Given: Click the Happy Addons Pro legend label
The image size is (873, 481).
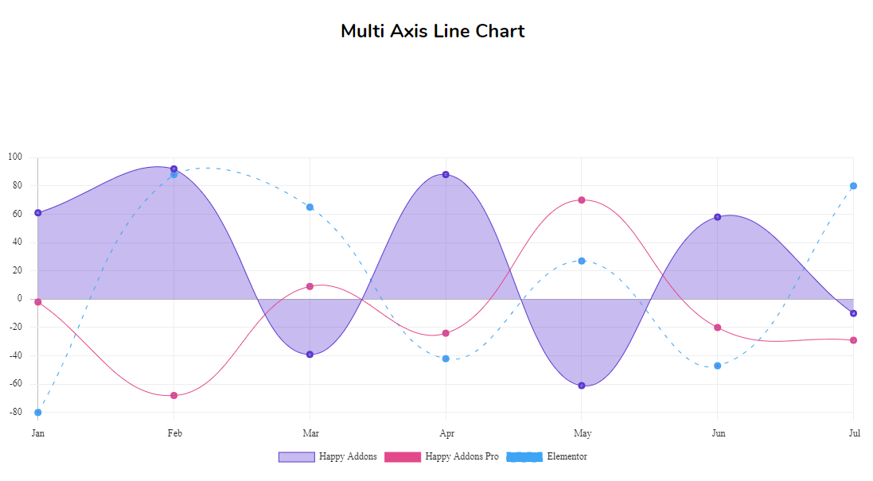Looking at the screenshot, I should [x=462, y=456].
